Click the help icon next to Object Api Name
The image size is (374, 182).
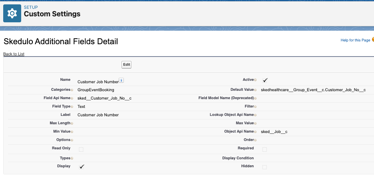[x=255, y=132]
